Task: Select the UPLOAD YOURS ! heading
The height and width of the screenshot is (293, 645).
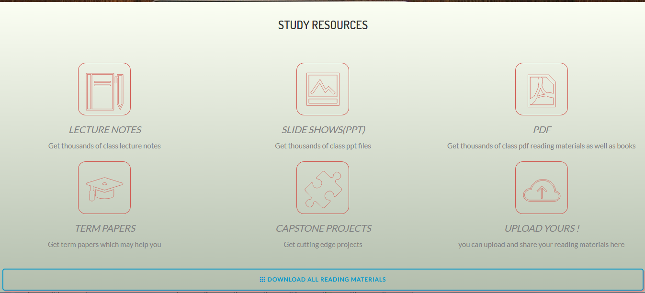Action: point(542,228)
